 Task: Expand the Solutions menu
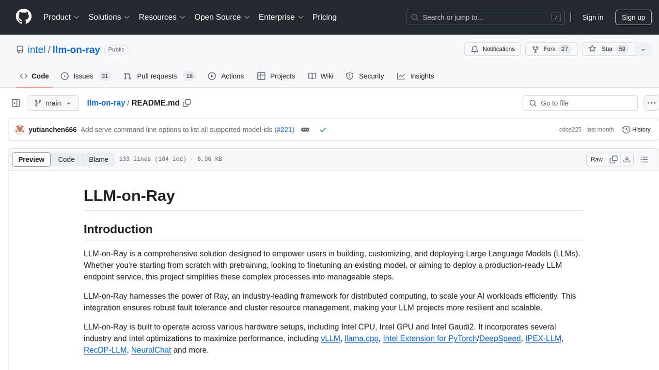pyautogui.click(x=109, y=17)
